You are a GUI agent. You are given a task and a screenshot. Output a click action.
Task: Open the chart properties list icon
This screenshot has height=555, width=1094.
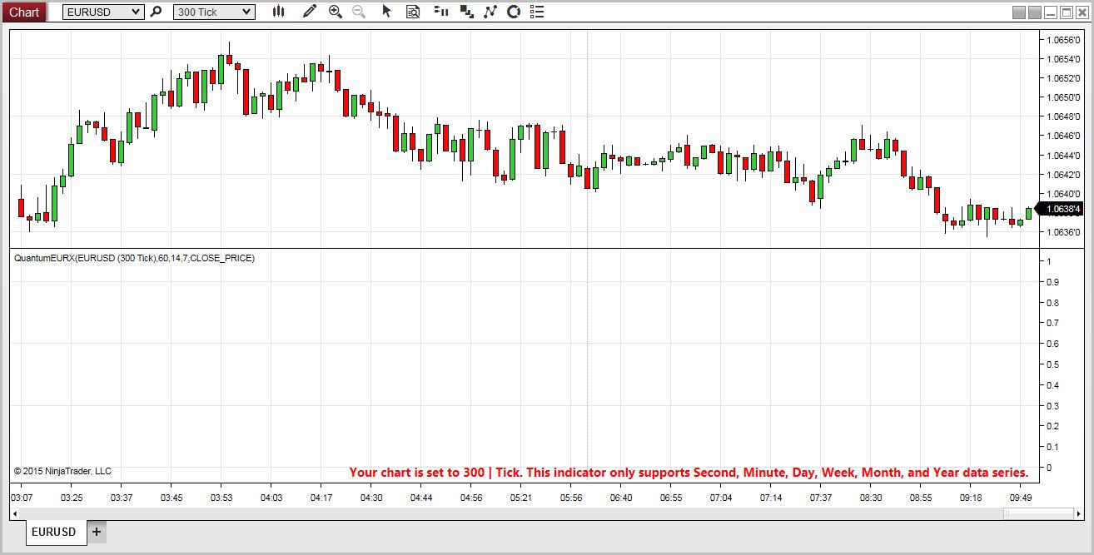pyautogui.click(x=537, y=12)
